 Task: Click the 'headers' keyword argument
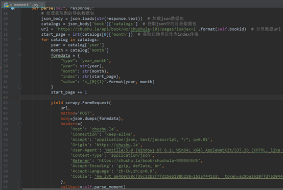[69, 124]
